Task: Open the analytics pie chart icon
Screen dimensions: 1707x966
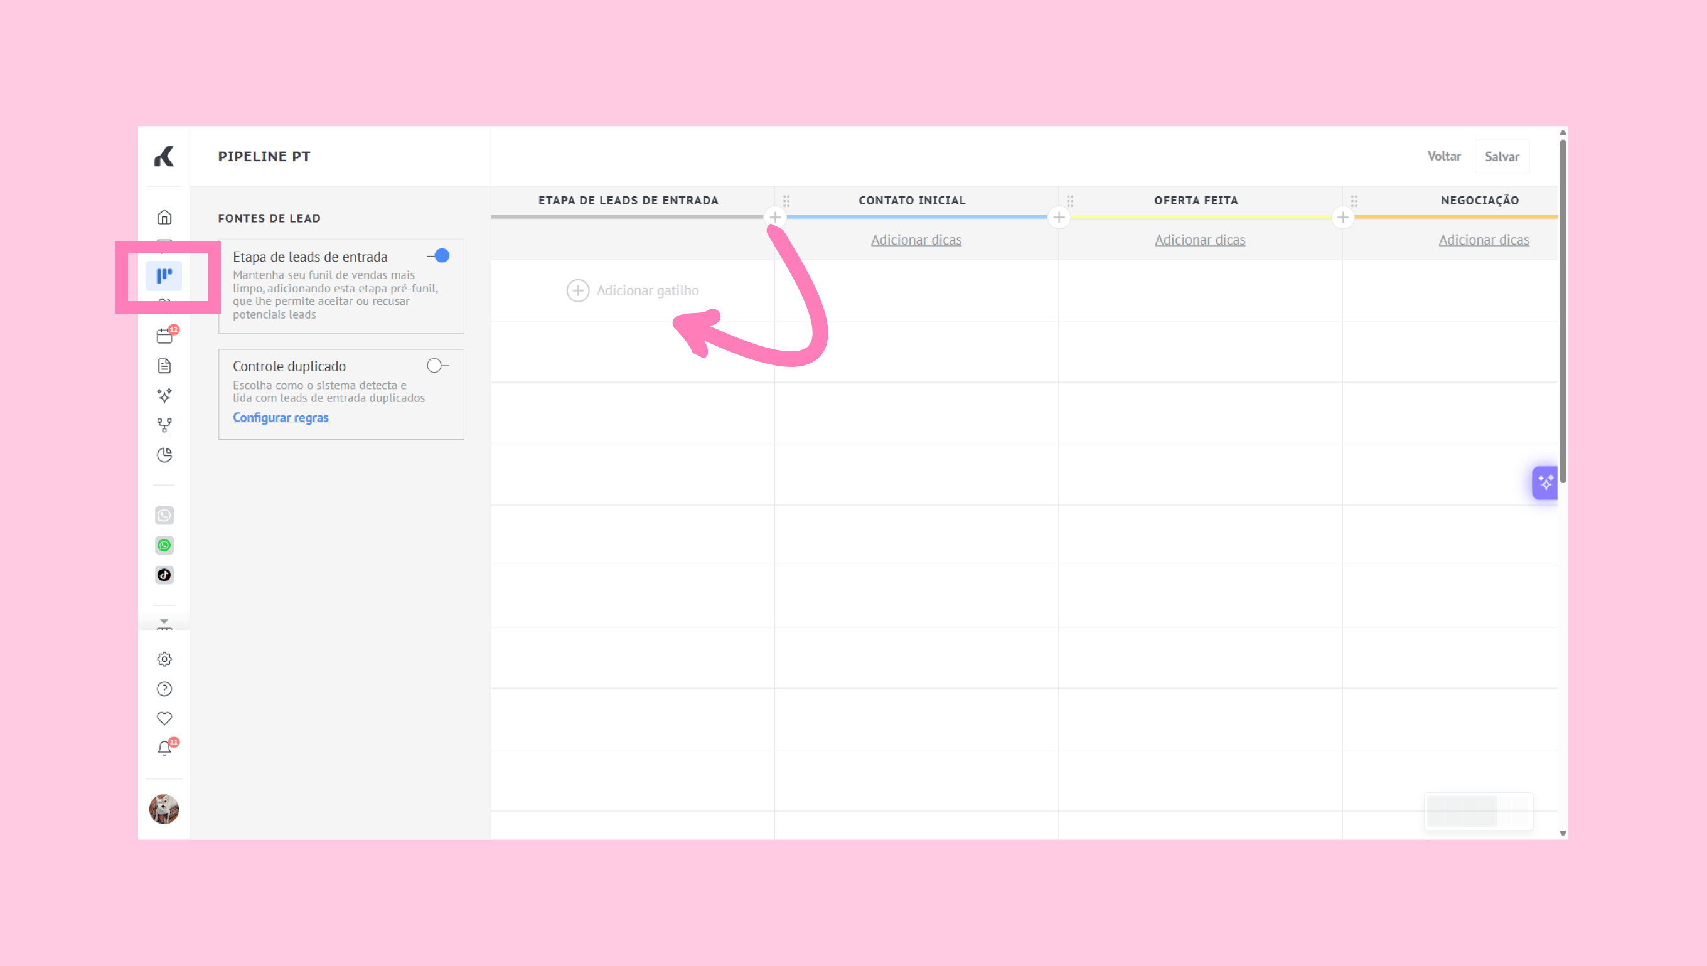Action: [164, 455]
